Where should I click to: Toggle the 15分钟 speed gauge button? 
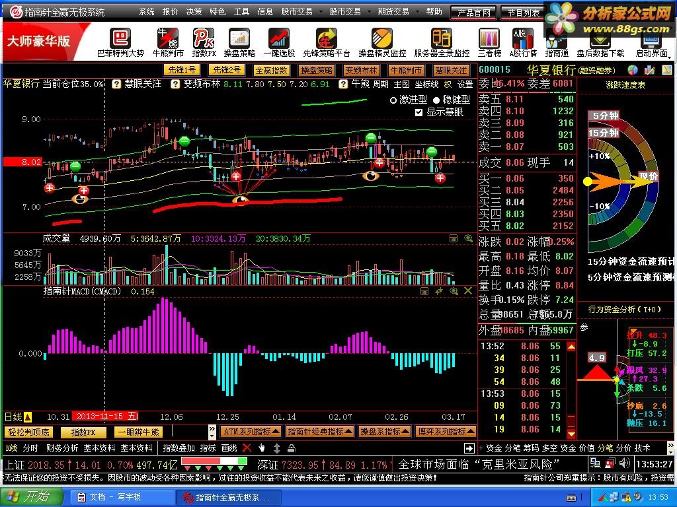604,133
